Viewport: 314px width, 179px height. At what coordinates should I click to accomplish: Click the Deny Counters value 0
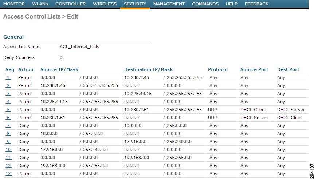click(61, 57)
